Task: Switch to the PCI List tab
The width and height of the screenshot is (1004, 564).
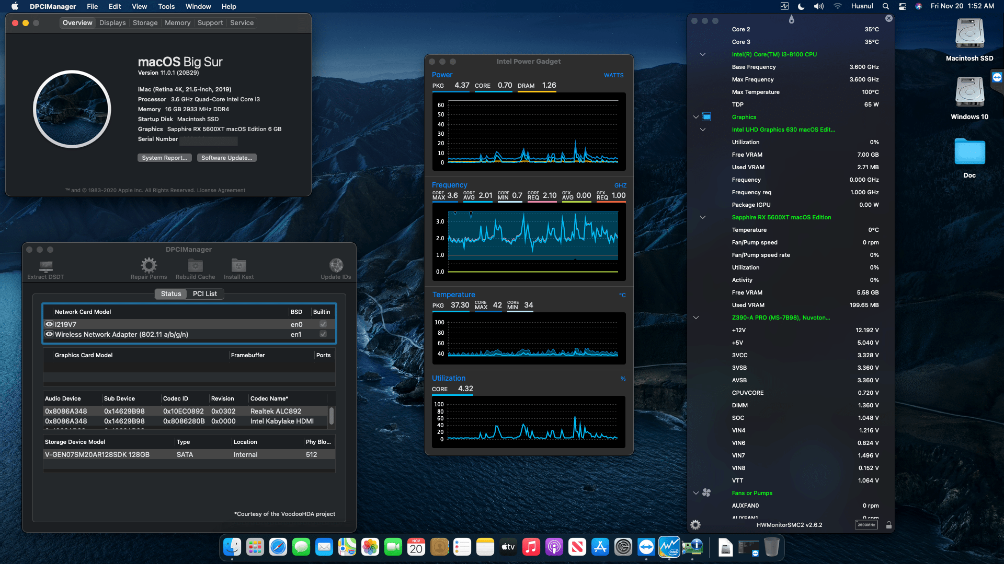Action: 205,293
